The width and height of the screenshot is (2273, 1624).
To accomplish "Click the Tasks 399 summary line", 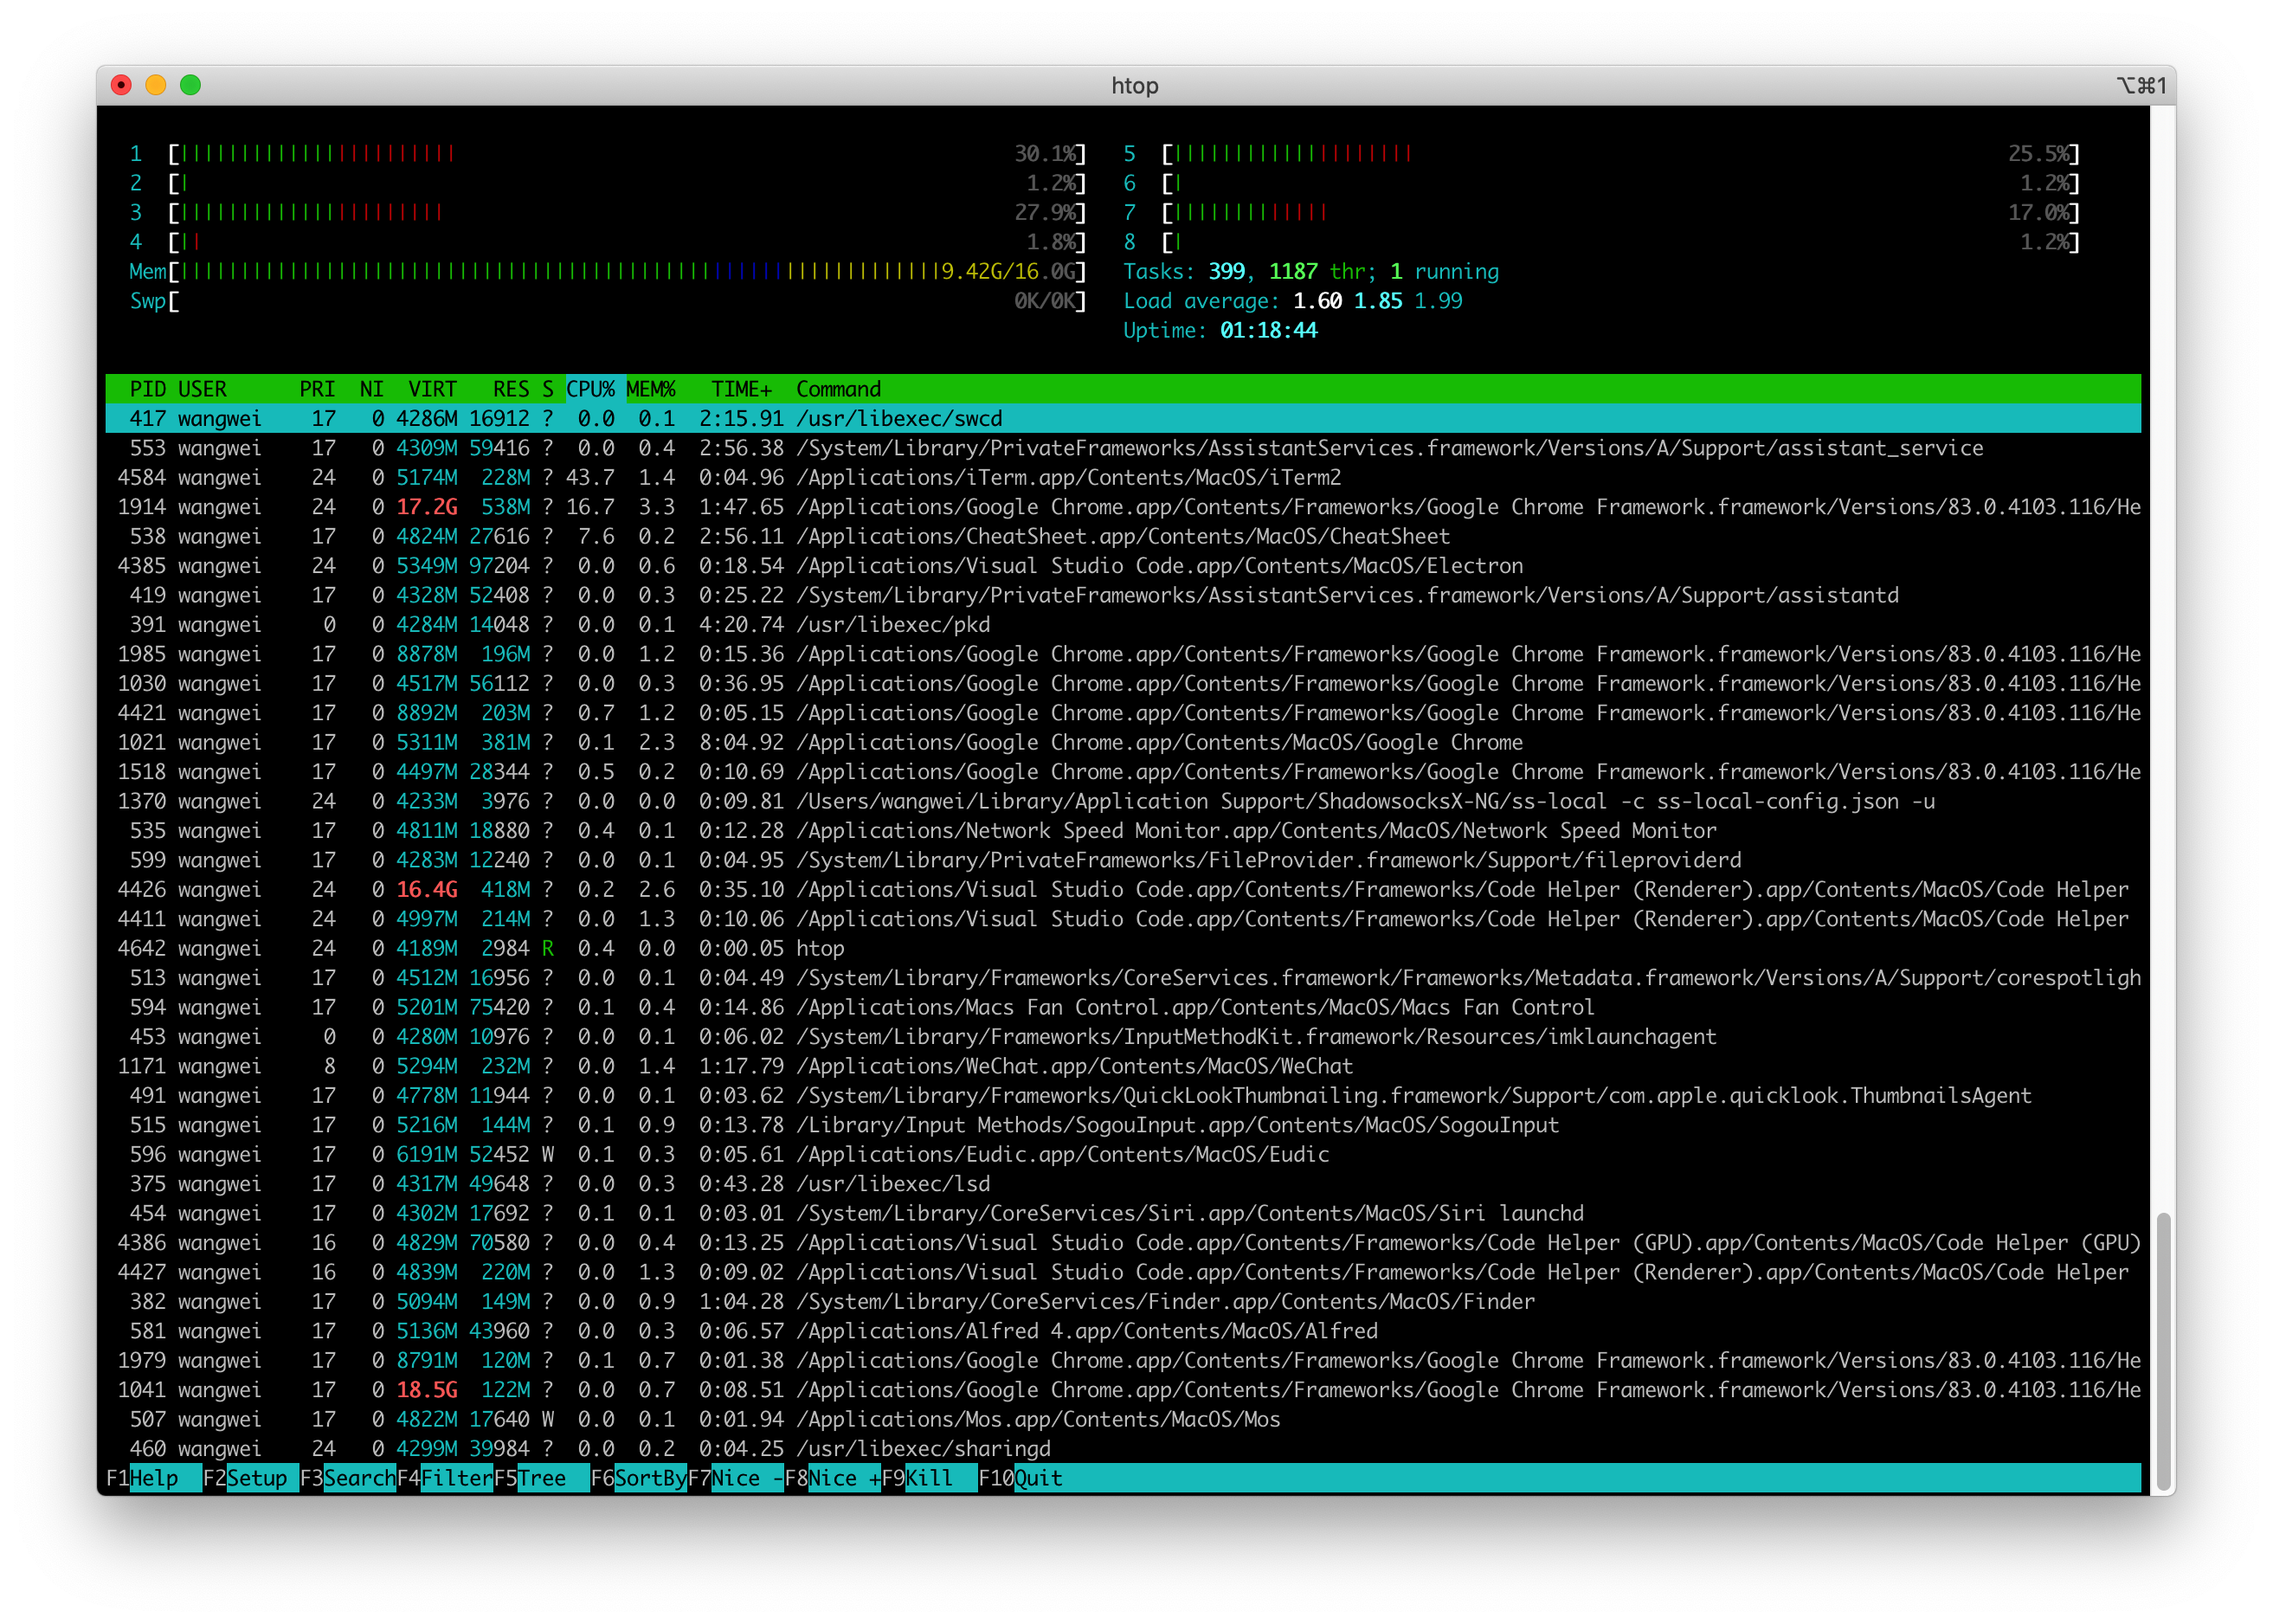I will point(1311,272).
